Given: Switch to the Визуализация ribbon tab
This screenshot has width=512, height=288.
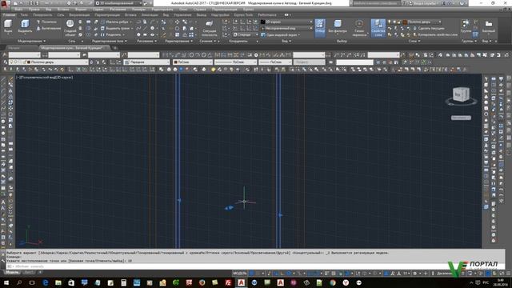Looking at the screenshot, I should tap(79, 14).
